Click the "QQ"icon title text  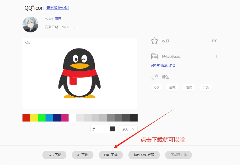point(33,8)
